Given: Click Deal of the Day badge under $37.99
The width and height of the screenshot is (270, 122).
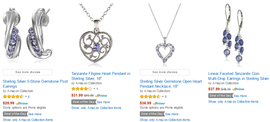Looking at the screenshot, I should point(221,96).
